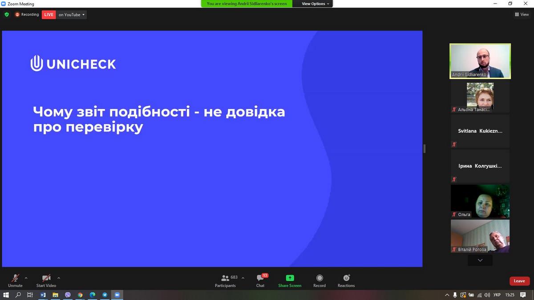Viewport: 534px width, 300px height.
Task: Click the green encryption shield icon
Action: pyautogui.click(x=7, y=14)
